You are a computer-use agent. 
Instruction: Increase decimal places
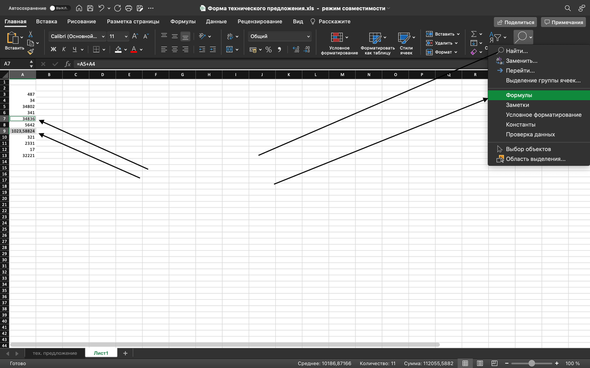(295, 49)
